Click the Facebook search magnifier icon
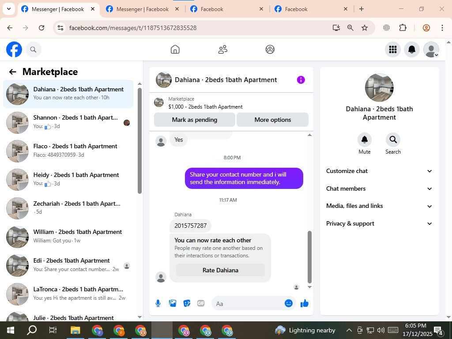Screen dimensions: 452x339 tap(34, 49)
